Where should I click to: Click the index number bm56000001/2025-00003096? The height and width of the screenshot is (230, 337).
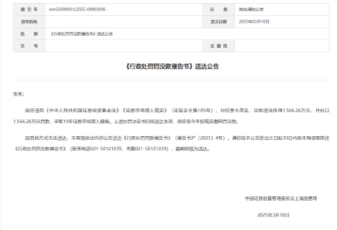pos(77,9)
